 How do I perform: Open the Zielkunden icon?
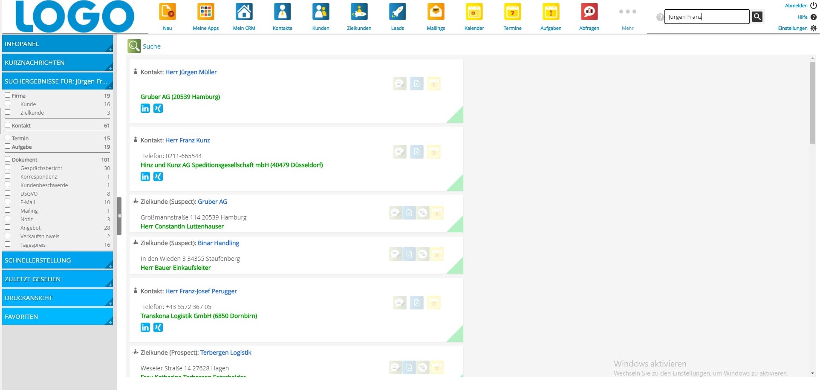point(359,12)
